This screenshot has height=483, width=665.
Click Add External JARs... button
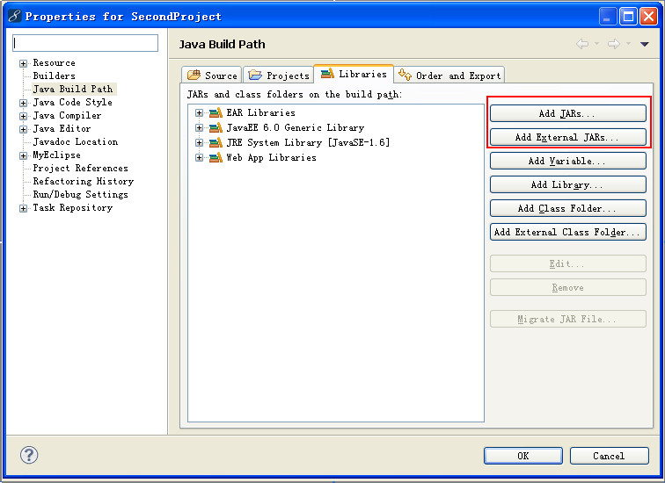[x=568, y=137]
